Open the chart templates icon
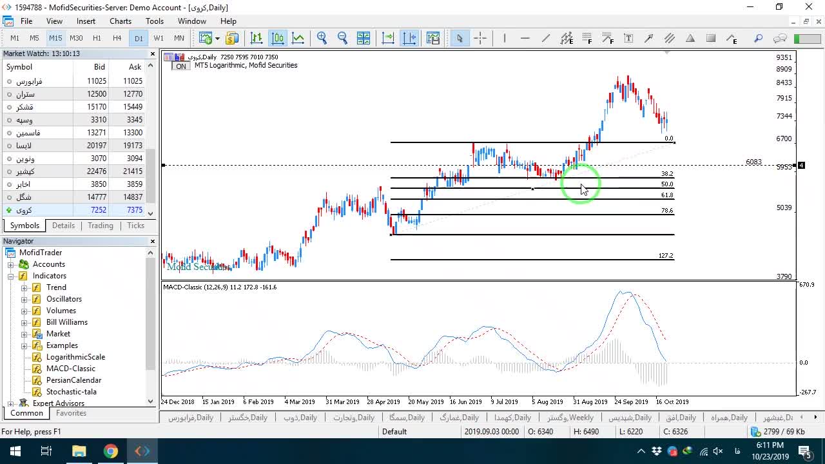 pyautogui.click(x=433, y=38)
